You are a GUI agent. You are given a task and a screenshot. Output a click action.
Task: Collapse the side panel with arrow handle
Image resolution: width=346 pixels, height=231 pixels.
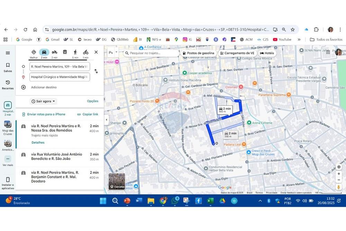tap(106, 120)
